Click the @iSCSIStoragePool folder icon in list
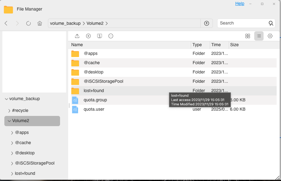281x181 pixels. point(75,82)
